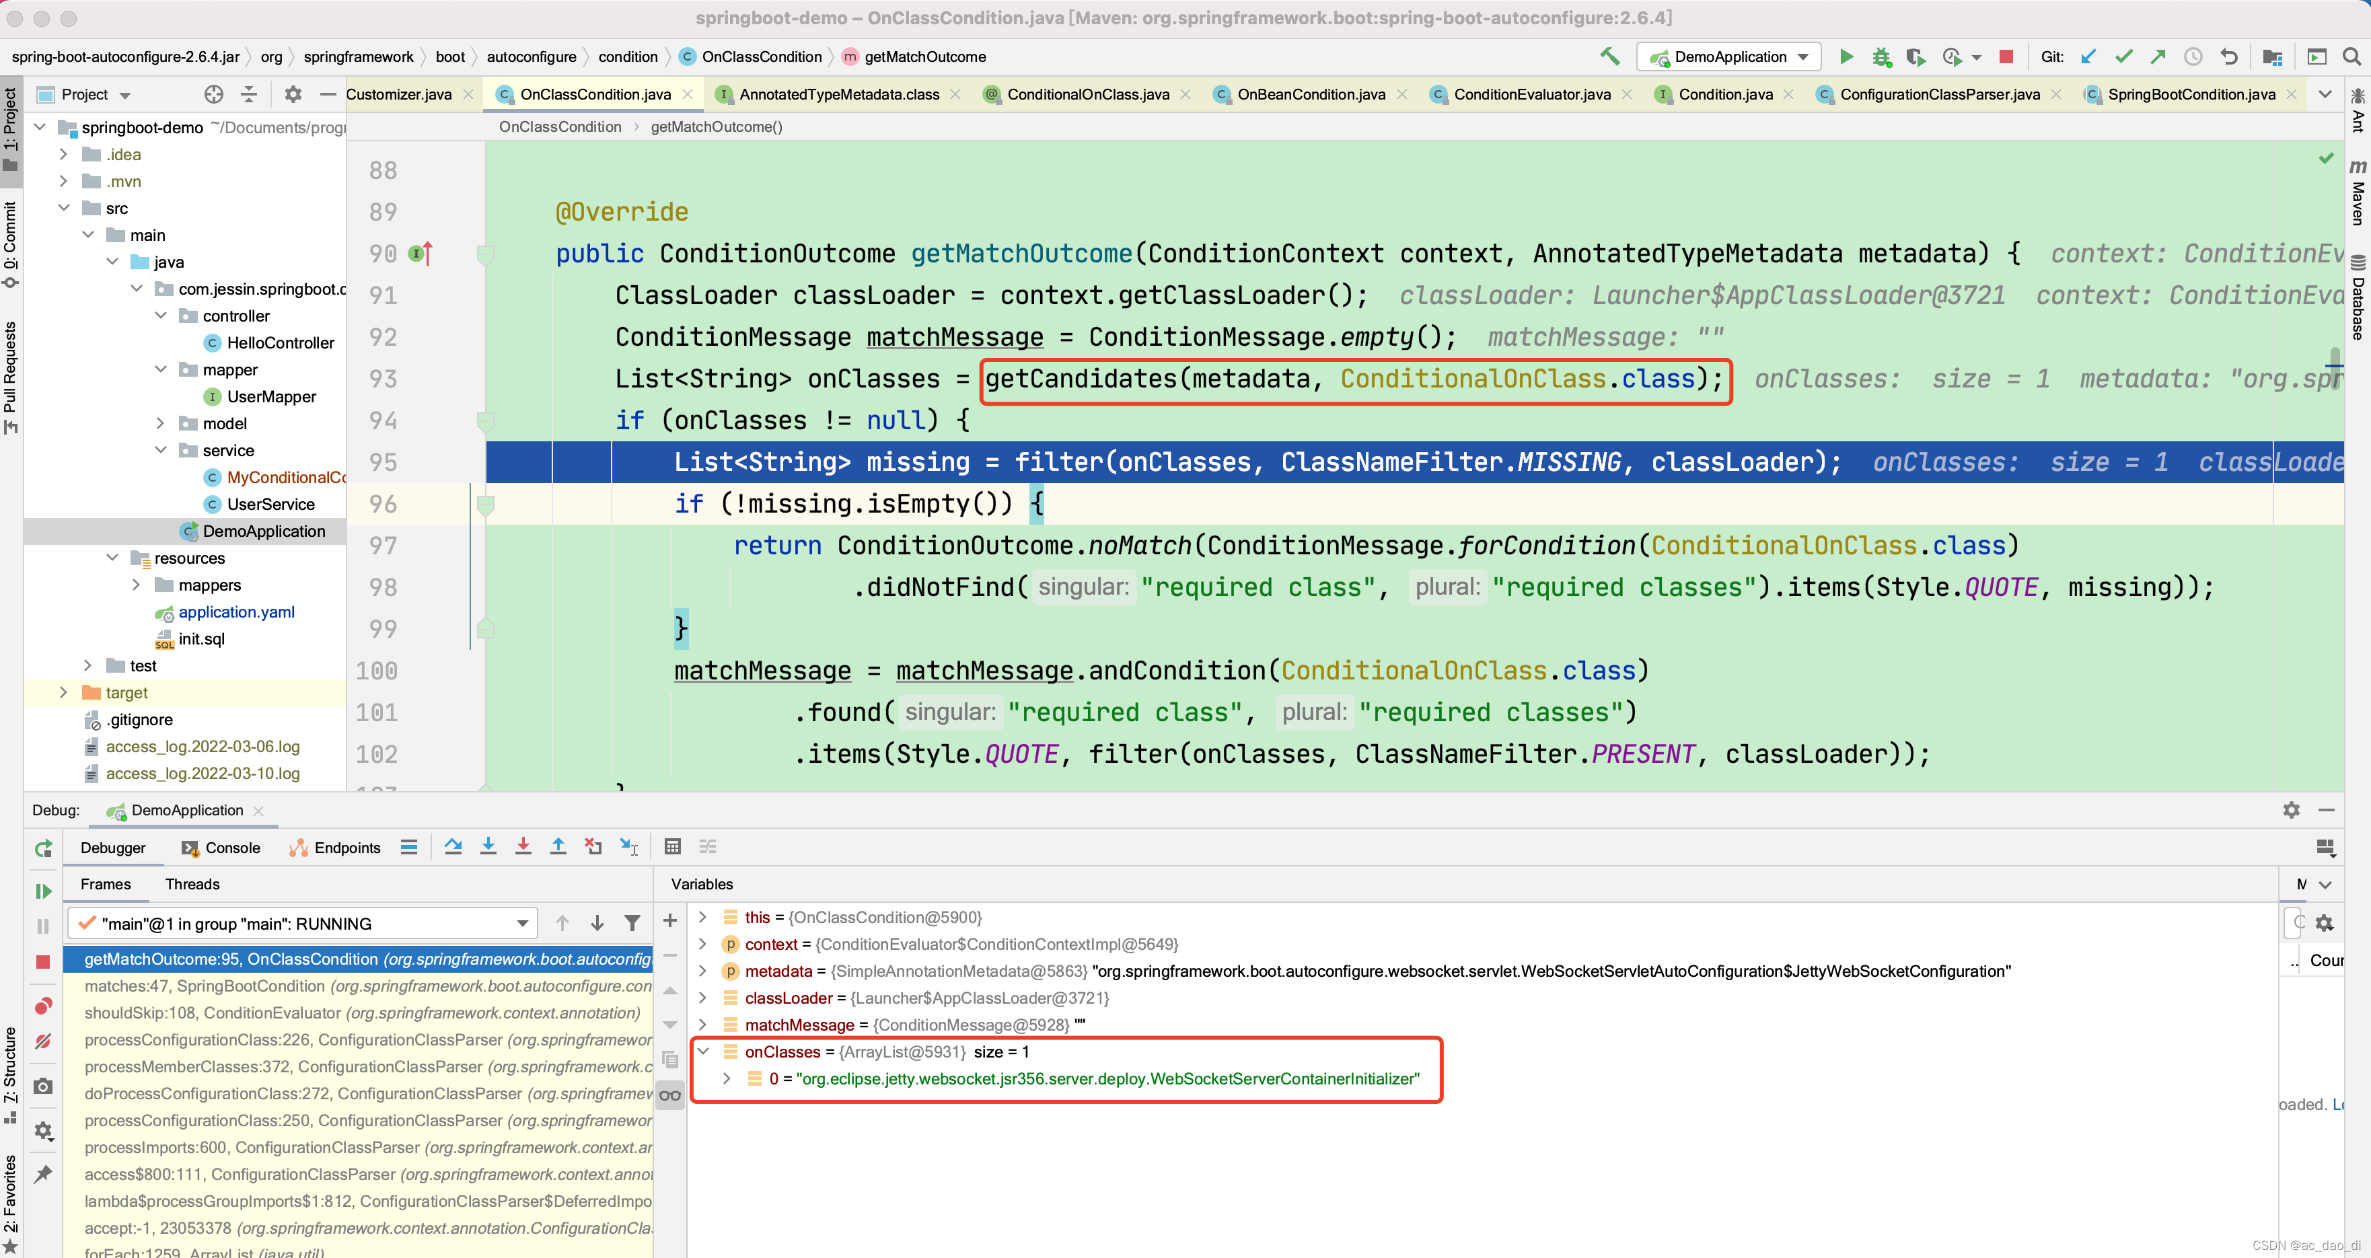
Task: Click the camera thread dump icon
Action: 43,1086
